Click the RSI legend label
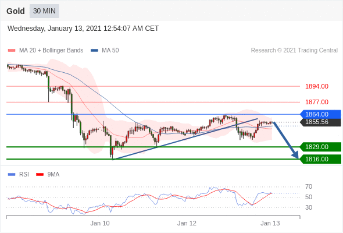Viewport: 343px width, 233px height. 24,175
